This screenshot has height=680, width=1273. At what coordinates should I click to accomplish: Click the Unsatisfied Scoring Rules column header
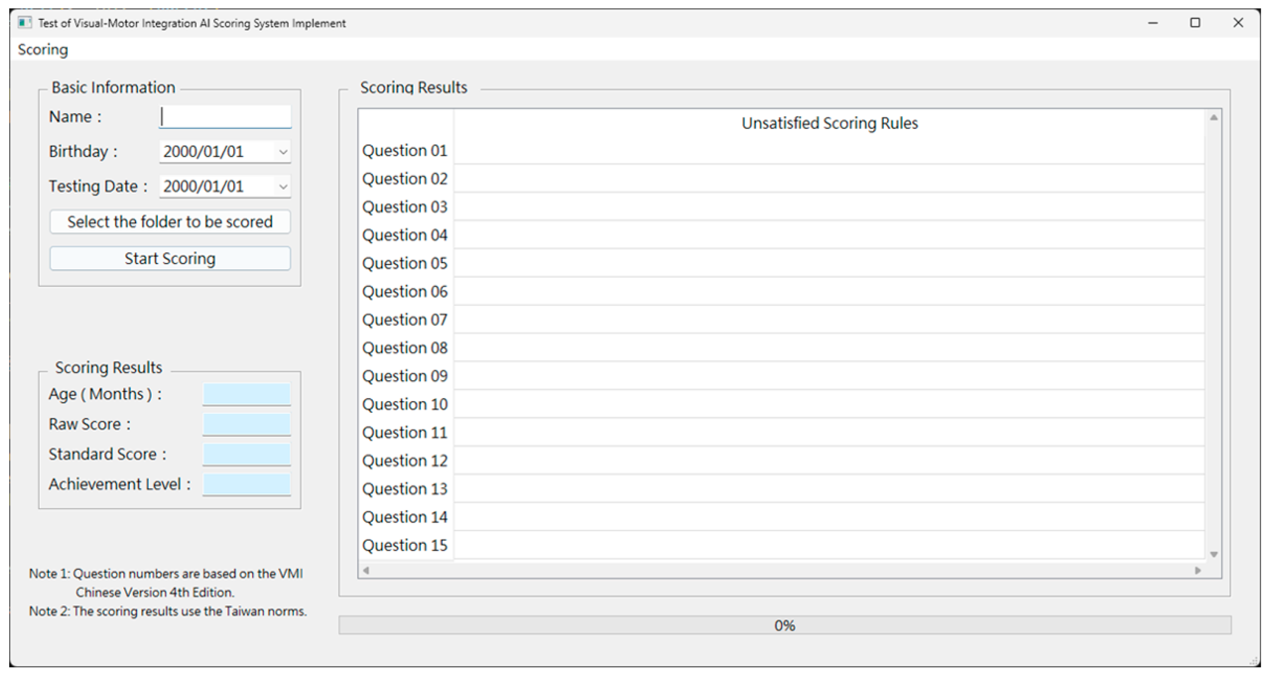coord(829,123)
